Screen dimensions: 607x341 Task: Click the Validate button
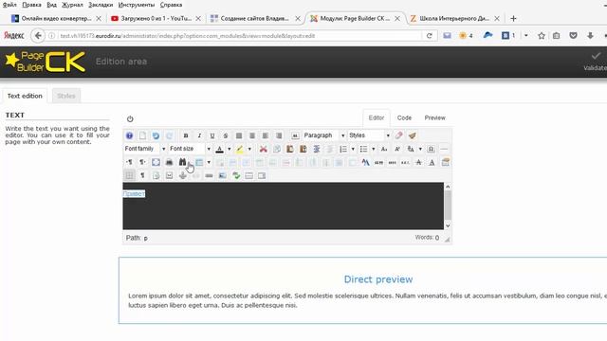coord(596,62)
